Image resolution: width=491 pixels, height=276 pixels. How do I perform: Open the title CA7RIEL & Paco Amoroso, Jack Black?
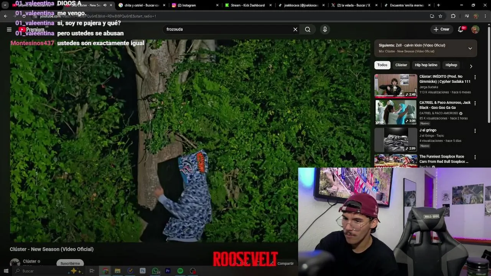tap(445, 105)
